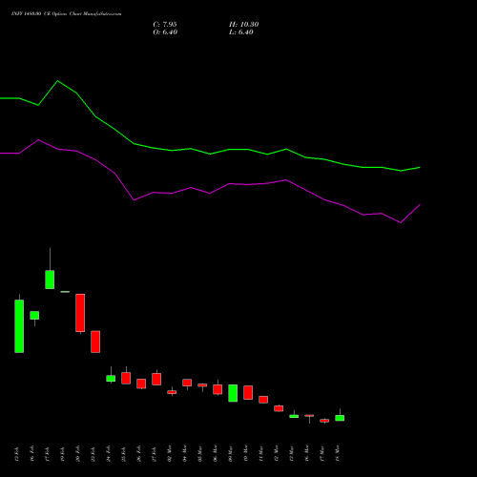The height and width of the screenshot is (477, 477).
Task: Click the green indicator line at its peak
Action: 57,81
